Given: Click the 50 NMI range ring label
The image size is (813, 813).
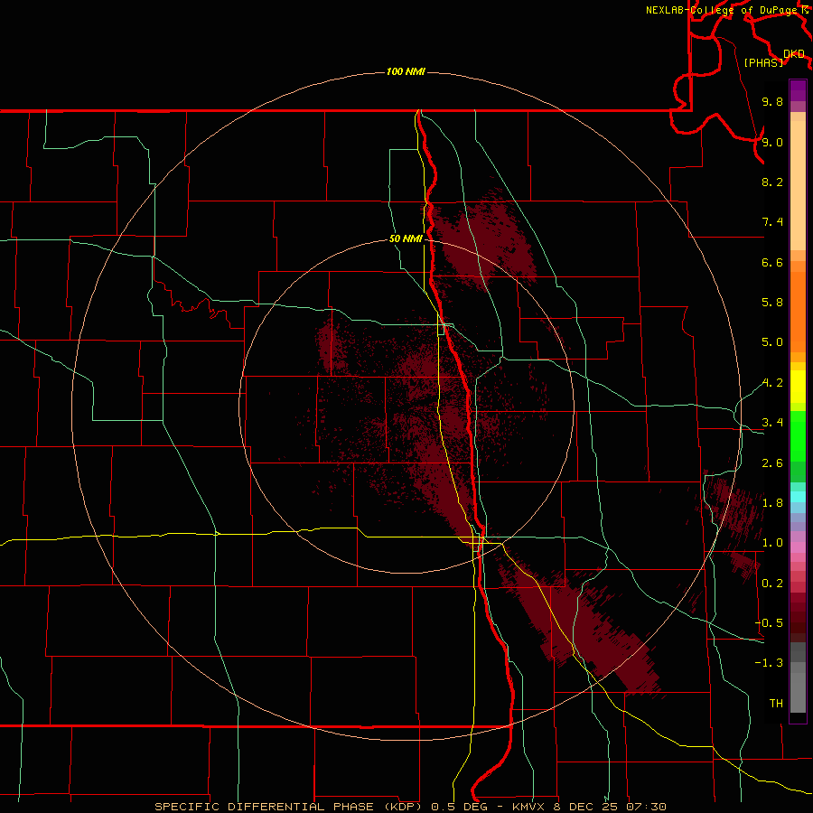Looking at the screenshot, I should coord(406,238).
